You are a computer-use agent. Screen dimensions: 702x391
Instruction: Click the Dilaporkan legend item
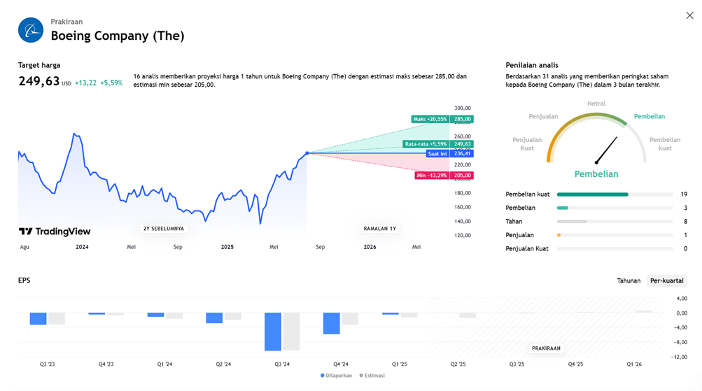coord(336,376)
